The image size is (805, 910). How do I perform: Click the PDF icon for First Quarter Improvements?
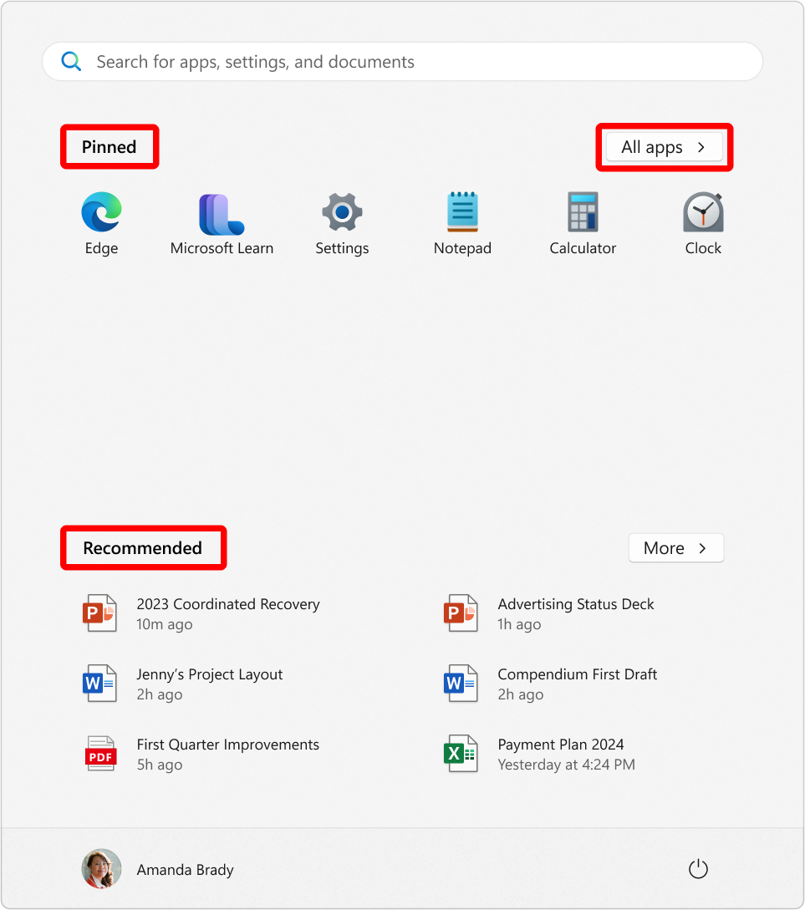101,753
